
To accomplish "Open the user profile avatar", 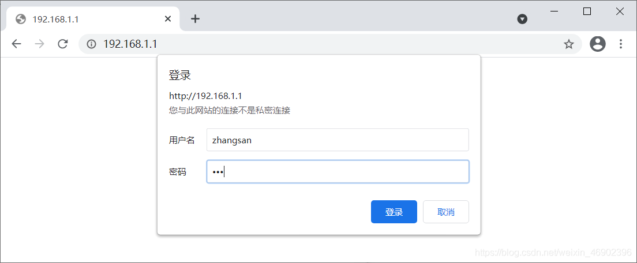I will tap(598, 44).
